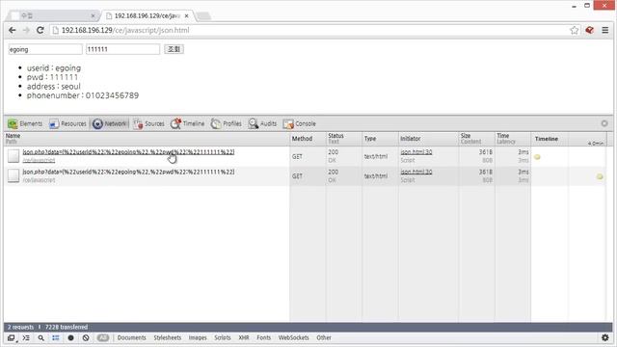This screenshot has width=617, height=347.
Task: Open the Console panel tab
Action: [299, 124]
